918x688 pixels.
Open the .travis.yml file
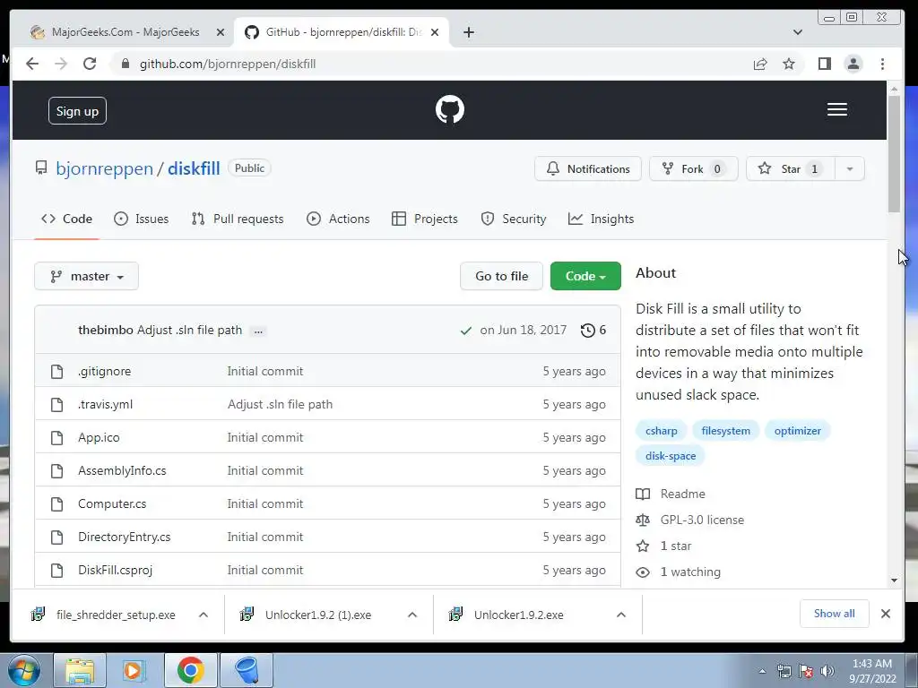(106, 405)
